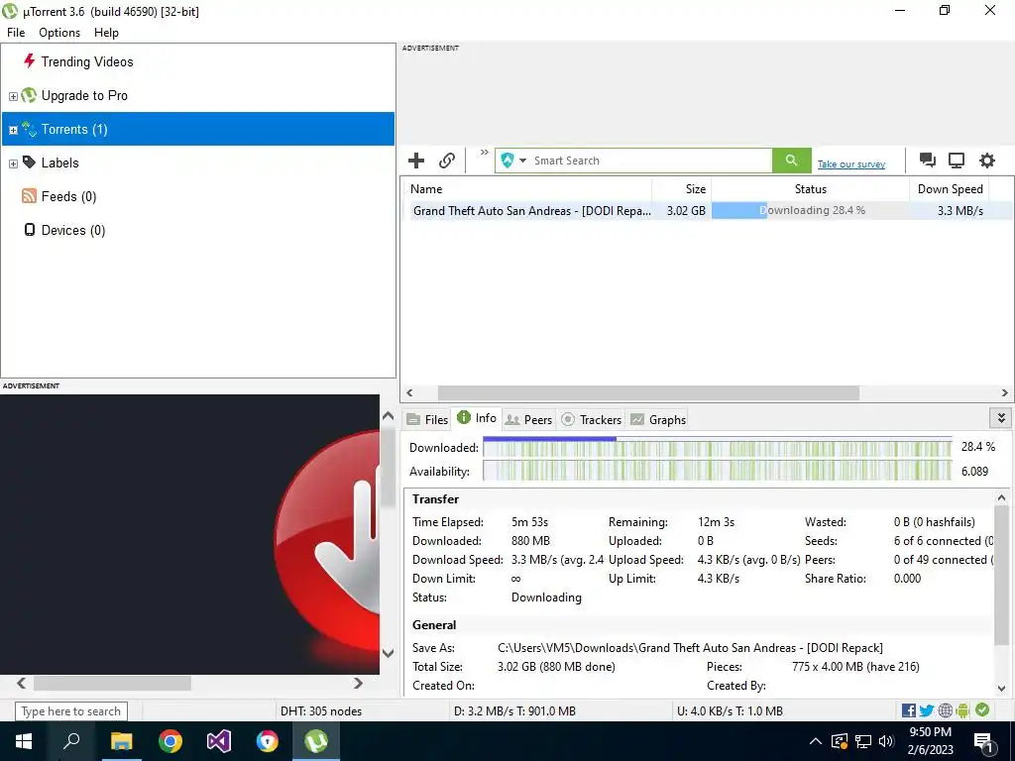Sort by the Down Speed column header
The image size is (1015, 761).
(951, 189)
